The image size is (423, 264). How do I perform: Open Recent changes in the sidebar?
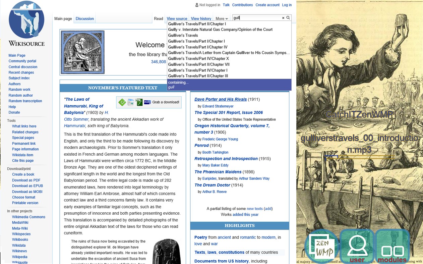point(21,72)
